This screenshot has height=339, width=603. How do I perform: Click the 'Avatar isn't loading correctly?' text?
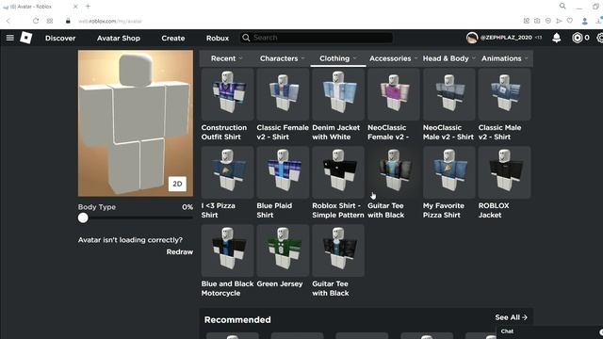click(130, 240)
